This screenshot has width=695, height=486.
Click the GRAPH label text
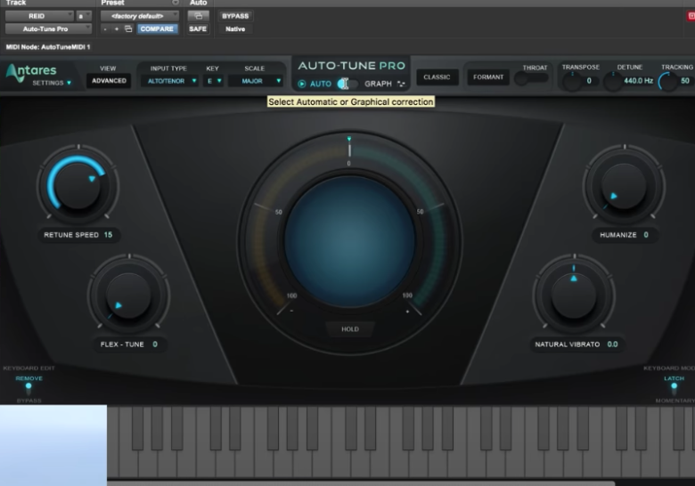pos(378,84)
